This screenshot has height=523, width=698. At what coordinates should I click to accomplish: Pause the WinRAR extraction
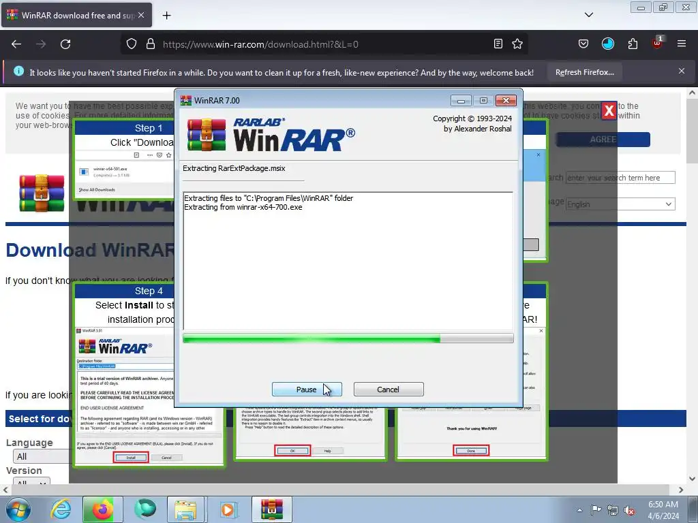307,389
